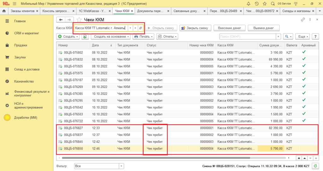Switch to the Документы пере... tab
The width and height of the screenshot is (323, 171).
point(150,11)
